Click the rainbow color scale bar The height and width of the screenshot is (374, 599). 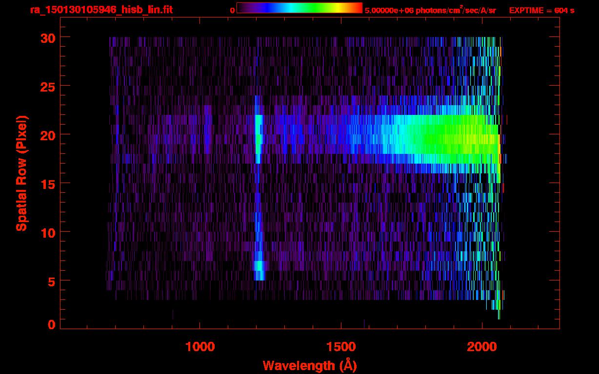pos(299,8)
